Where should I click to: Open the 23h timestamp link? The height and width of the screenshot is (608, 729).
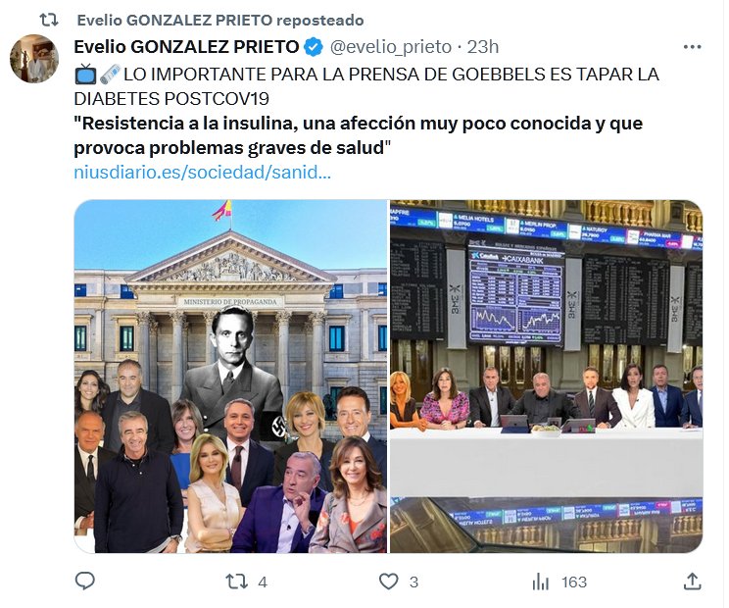coord(483,47)
